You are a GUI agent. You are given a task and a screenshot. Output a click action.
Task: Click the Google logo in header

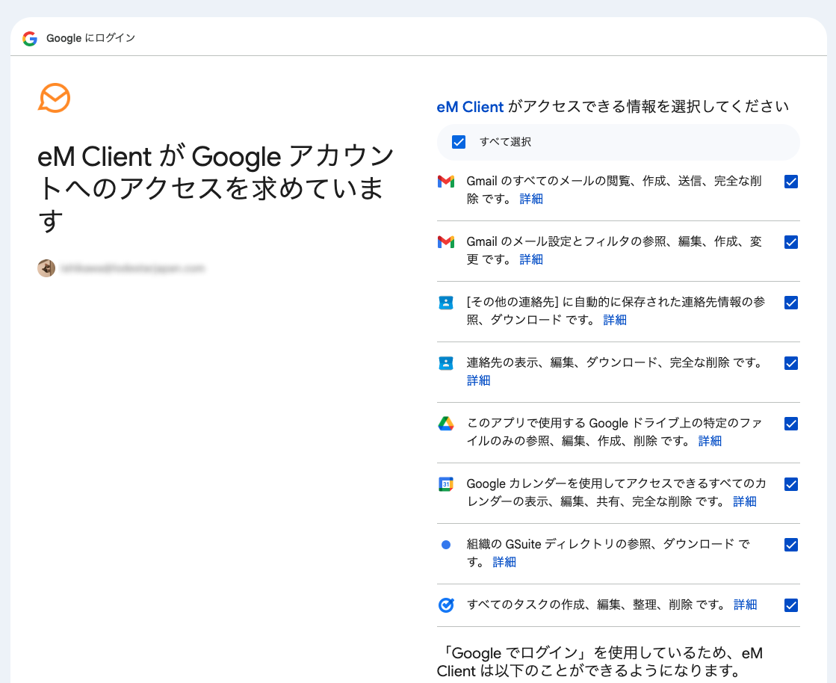point(30,38)
